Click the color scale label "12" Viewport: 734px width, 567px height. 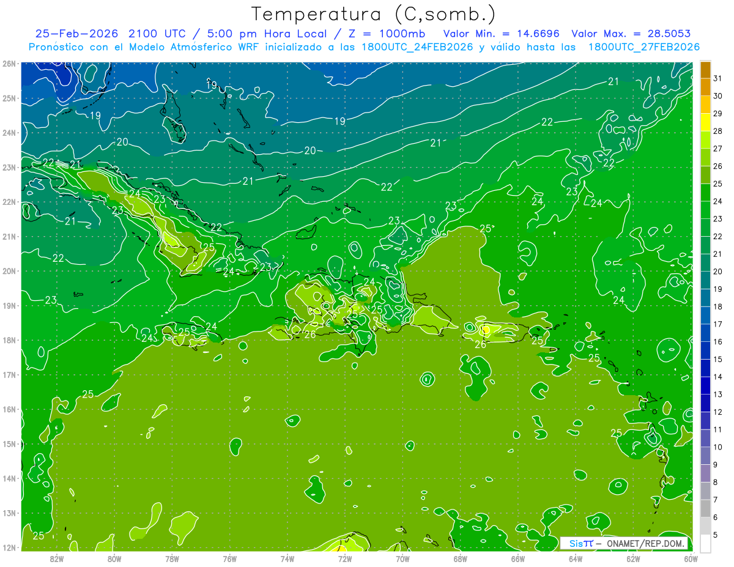tap(717, 412)
